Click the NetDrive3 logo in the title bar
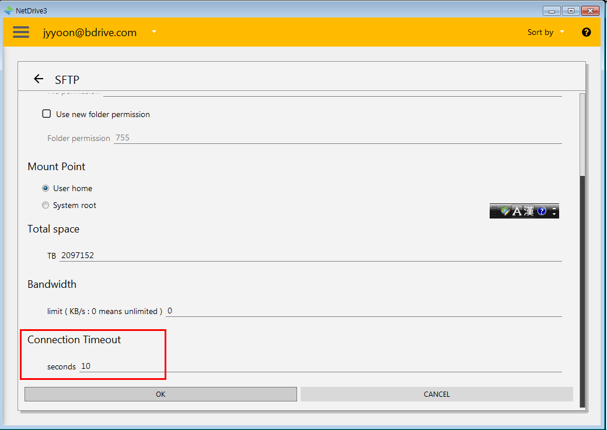Viewport: 607px width, 430px height. pos(8,10)
